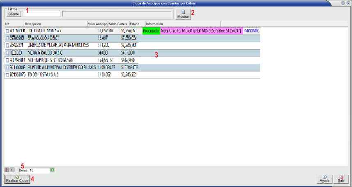Viewport: 352px width, 187px height.
Task: Tick the checkbox of the third row
Action: point(7,46)
